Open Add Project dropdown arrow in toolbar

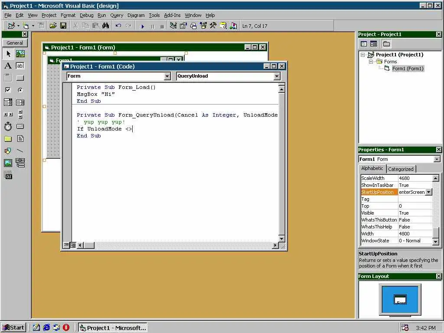point(18,26)
